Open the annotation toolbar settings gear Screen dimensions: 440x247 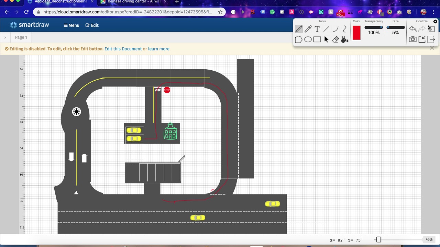(x=435, y=22)
